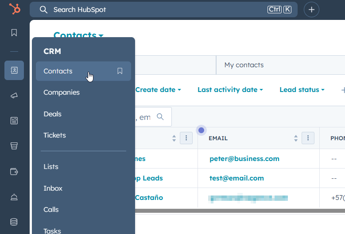This screenshot has width=345, height=234.
Task: Expand the Lead status filter
Action: [x=302, y=90]
